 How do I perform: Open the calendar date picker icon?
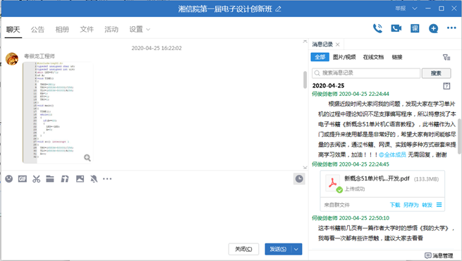coord(446,86)
